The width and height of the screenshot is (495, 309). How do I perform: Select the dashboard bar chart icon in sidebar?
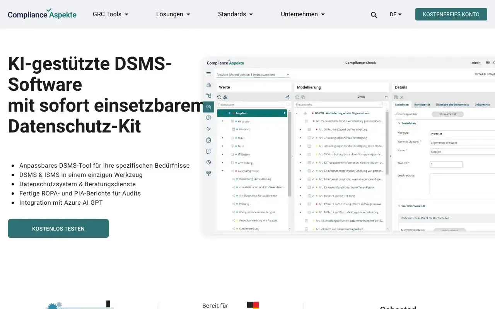click(208, 85)
